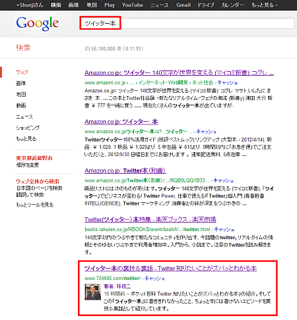Open +Shunjiさん in the top bar
The width and height of the screenshot is (297, 320).
30,5
